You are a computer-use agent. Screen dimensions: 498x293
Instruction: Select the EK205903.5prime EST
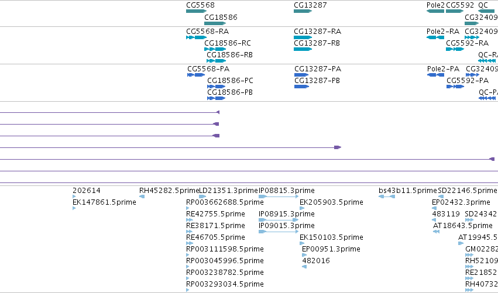point(302,208)
